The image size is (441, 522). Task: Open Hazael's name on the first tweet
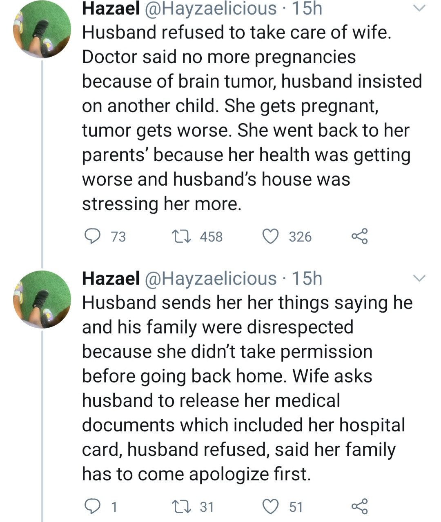point(111,9)
